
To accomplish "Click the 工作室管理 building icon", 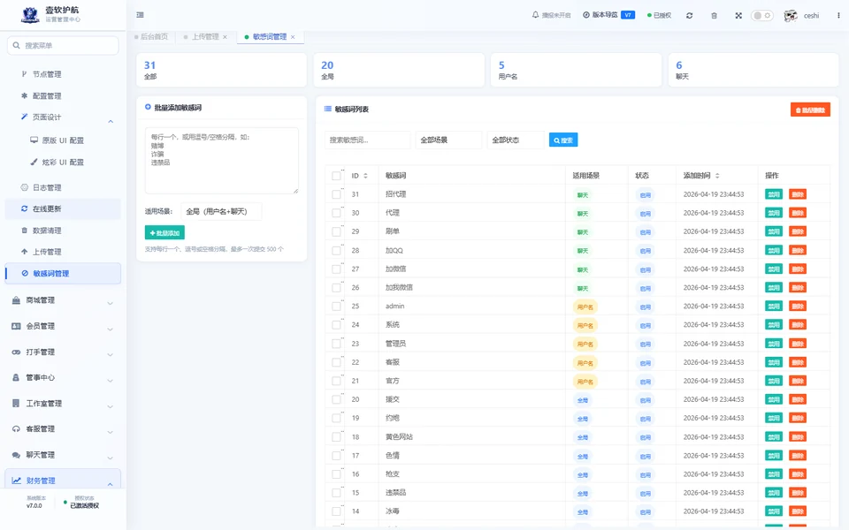I will click(16, 404).
